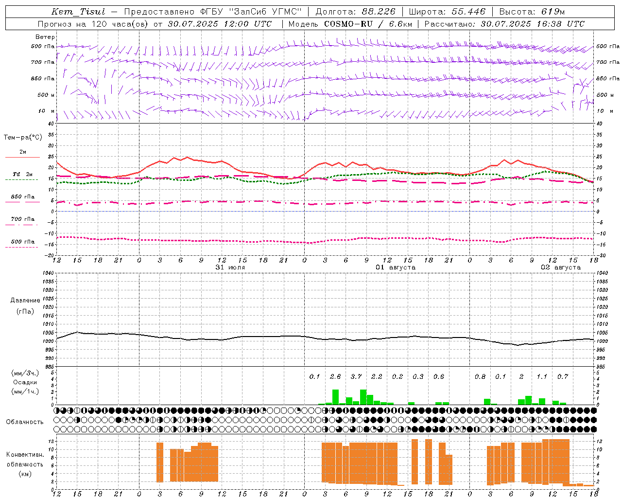Click the 02 августа date label
This screenshot has height=498, width=622.
[x=560, y=267]
